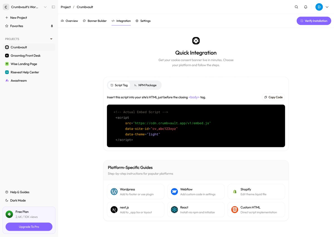Image resolution: width=334 pixels, height=237 pixels.
Task: Click the Dark Mode moon icon
Action: click(x=7, y=200)
